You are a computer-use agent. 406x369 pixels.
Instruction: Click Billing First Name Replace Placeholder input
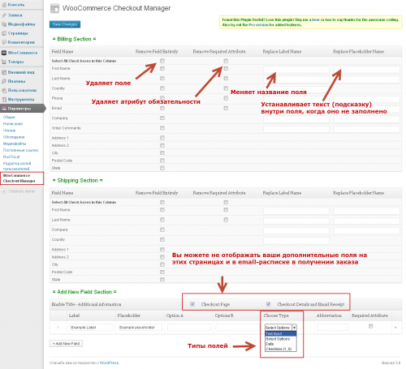coord(367,70)
